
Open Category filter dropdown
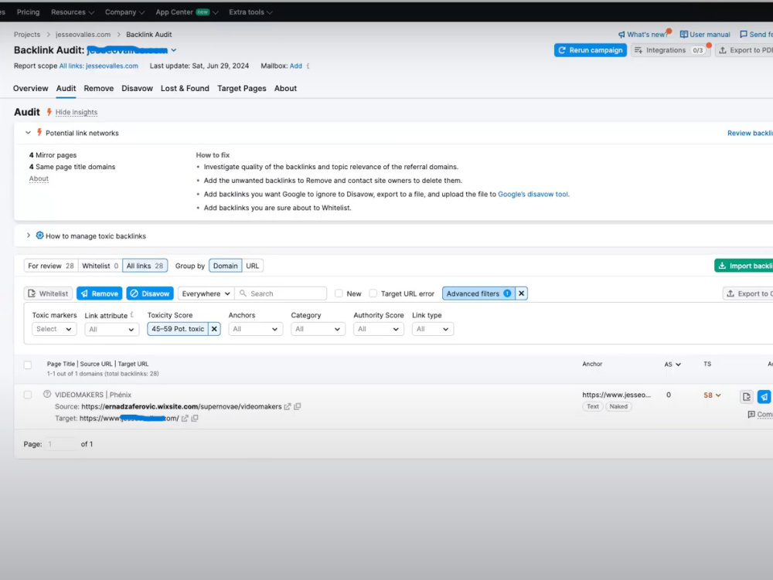[318, 329]
